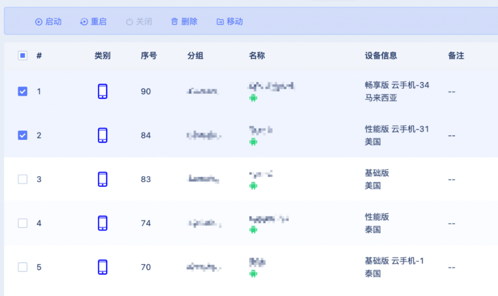Click the phone icon in row 5
Image resolution: width=498 pixels, height=296 pixels.
[102, 267]
